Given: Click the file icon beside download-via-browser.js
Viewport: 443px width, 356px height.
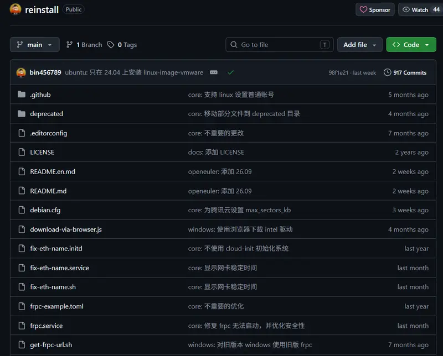Looking at the screenshot, I should coord(22,229).
